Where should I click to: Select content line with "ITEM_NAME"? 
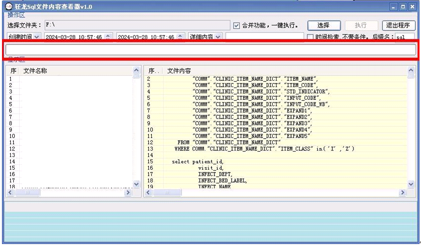tap(276, 79)
